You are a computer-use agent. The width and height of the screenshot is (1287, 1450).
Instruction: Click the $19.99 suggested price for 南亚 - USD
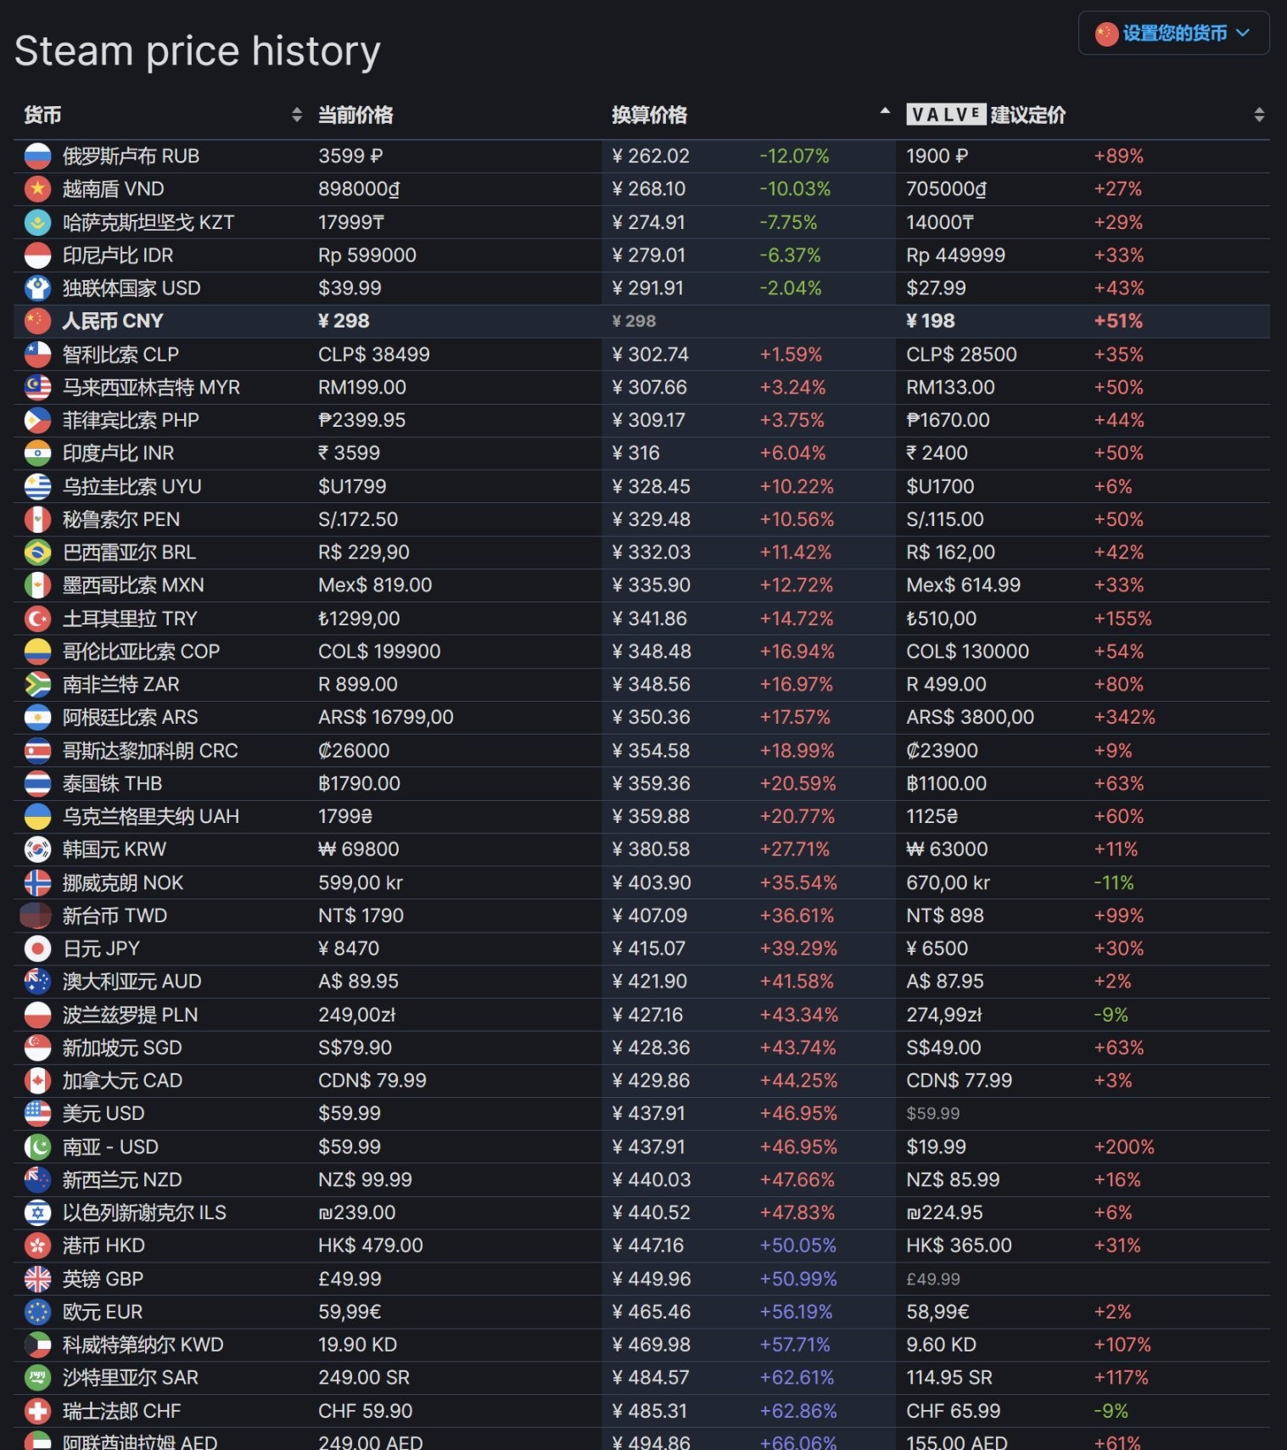936,1147
